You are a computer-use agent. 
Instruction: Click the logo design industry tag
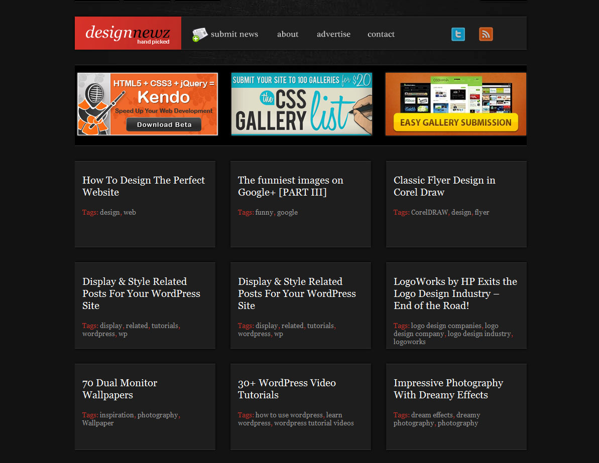[x=479, y=334]
